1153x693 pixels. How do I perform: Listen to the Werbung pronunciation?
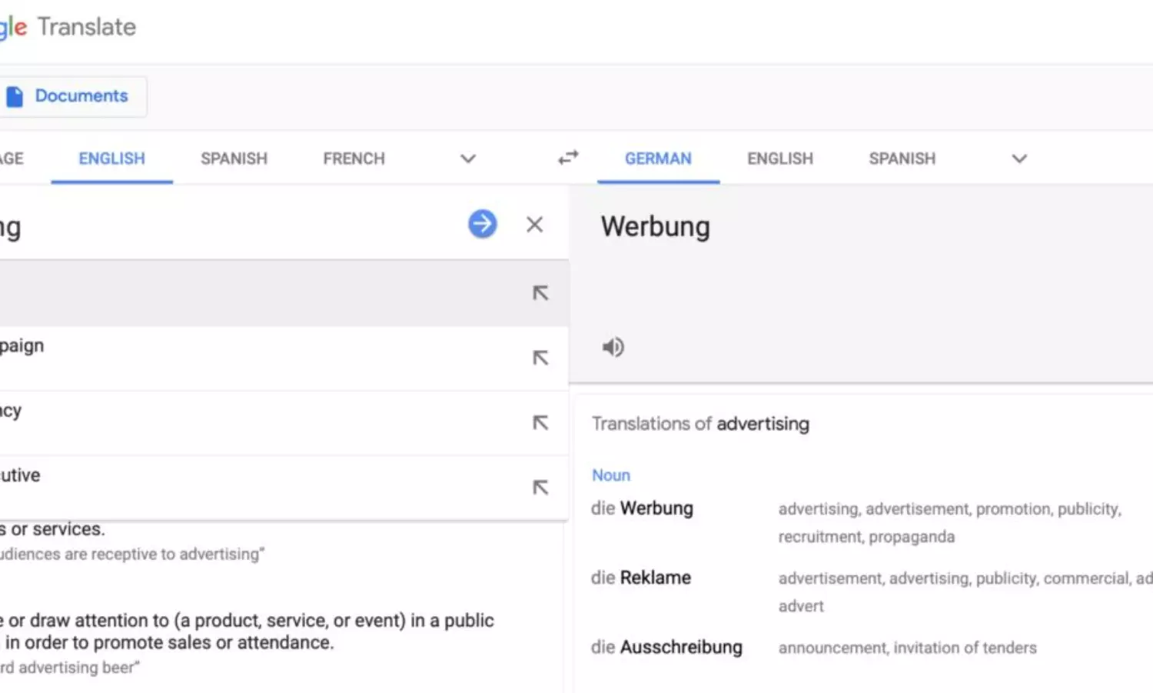pos(613,348)
